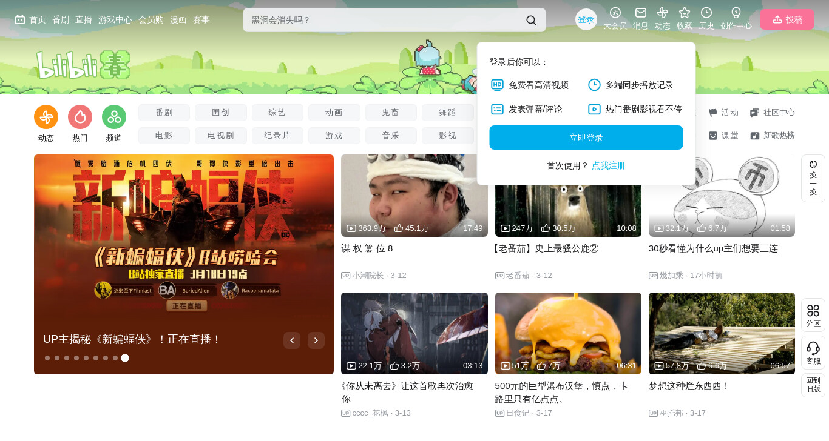Select the second carousel dot
Screen dimensions: 829x441
57,358
